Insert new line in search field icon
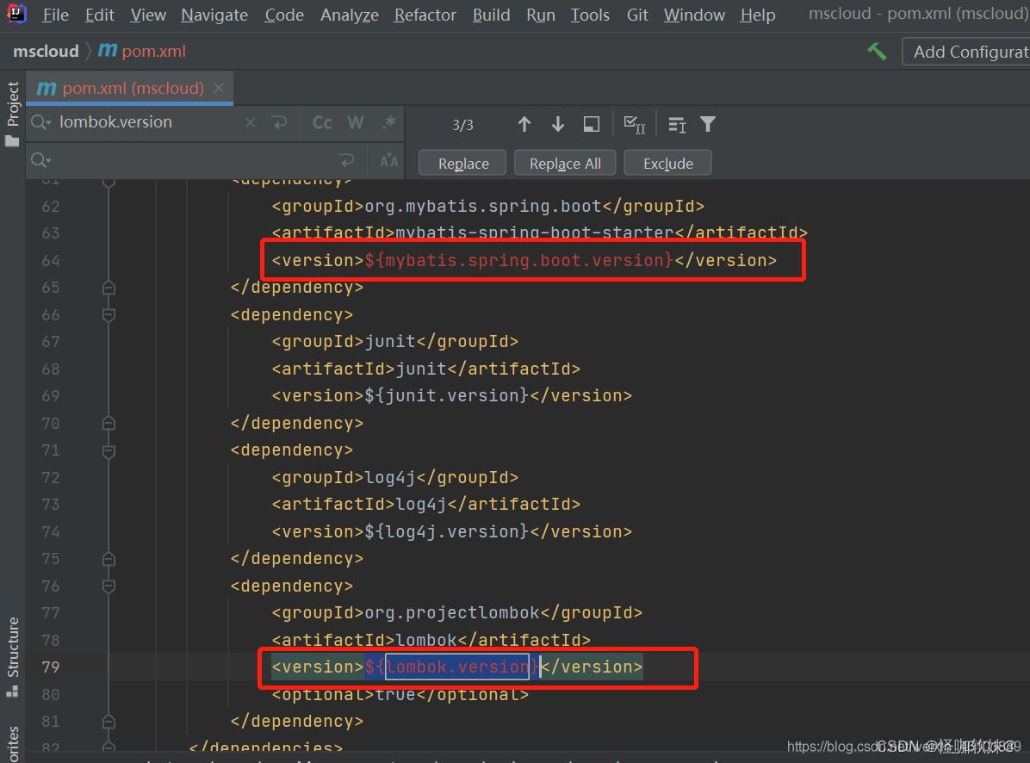Image resolution: width=1030 pixels, height=763 pixels. (279, 123)
